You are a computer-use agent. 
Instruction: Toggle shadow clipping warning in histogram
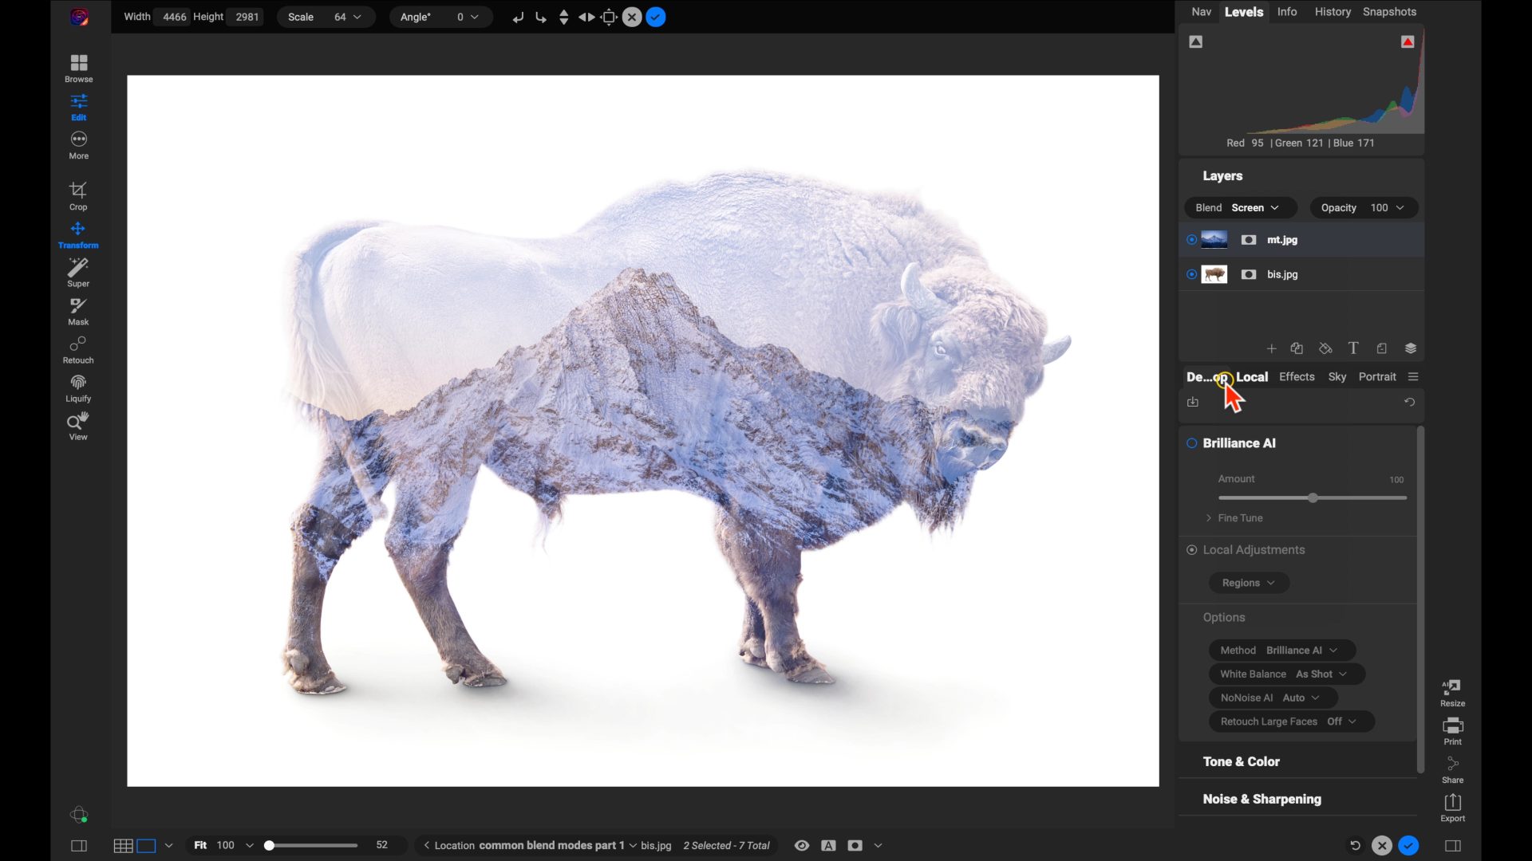1195,41
